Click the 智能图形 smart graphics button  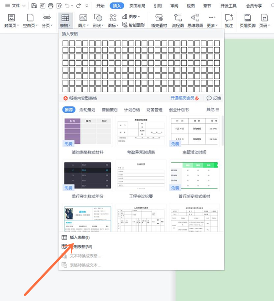133,25
